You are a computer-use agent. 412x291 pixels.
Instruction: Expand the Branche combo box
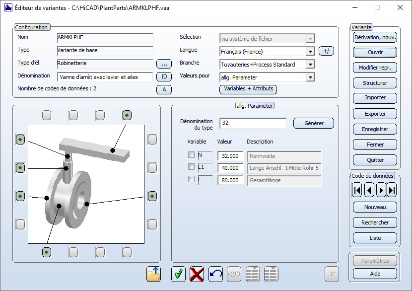tap(310, 65)
